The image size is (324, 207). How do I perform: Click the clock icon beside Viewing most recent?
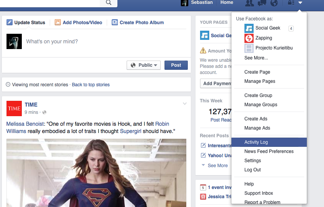click(x=8, y=84)
